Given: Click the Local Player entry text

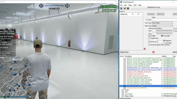Looking at the screenshot, I should (129, 94).
